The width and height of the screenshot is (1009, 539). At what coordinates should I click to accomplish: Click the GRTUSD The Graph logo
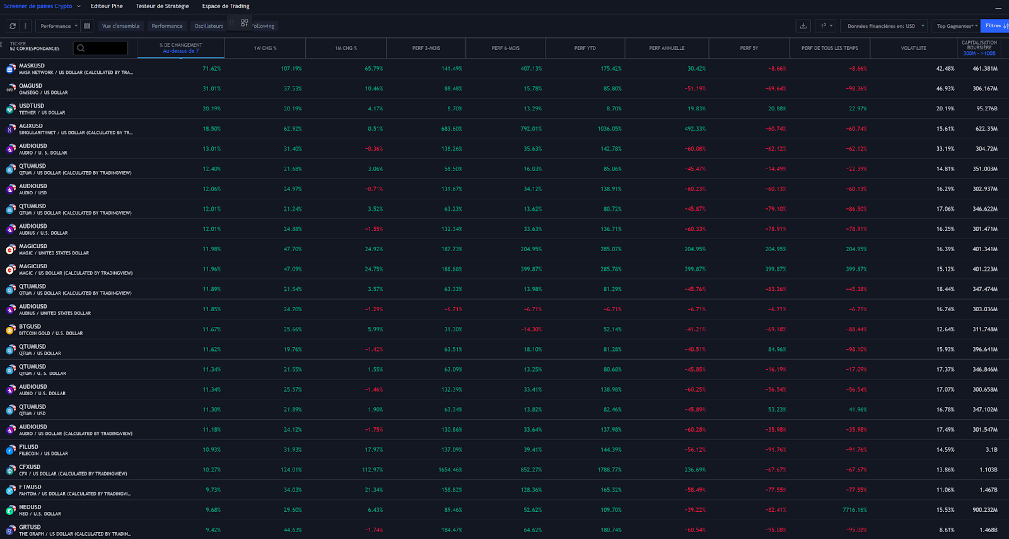click(11, 530)
